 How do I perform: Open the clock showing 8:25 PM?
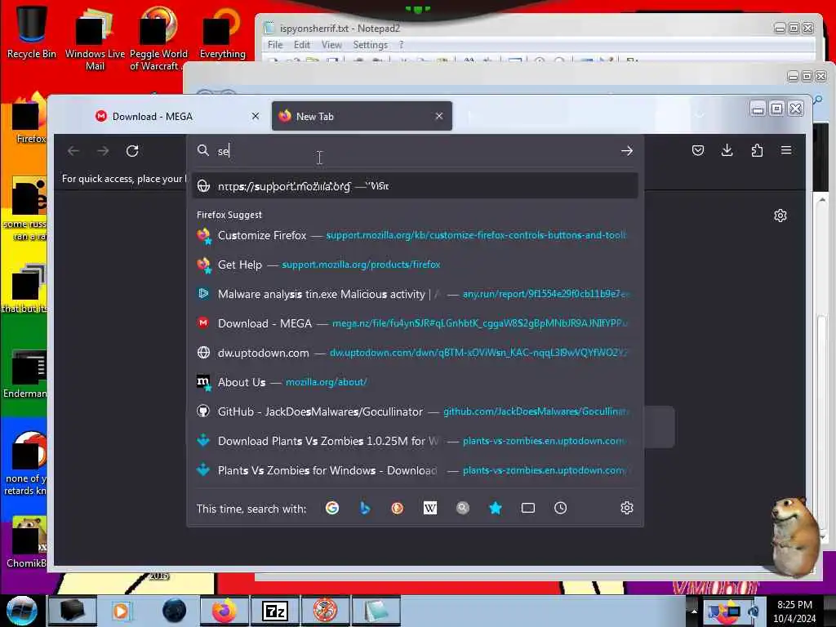coord(794,611)
